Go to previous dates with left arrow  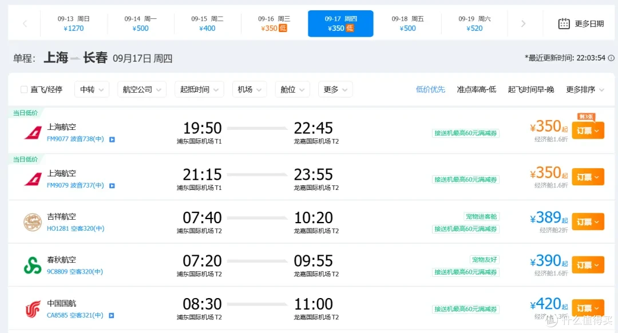[x=25, y=23]
